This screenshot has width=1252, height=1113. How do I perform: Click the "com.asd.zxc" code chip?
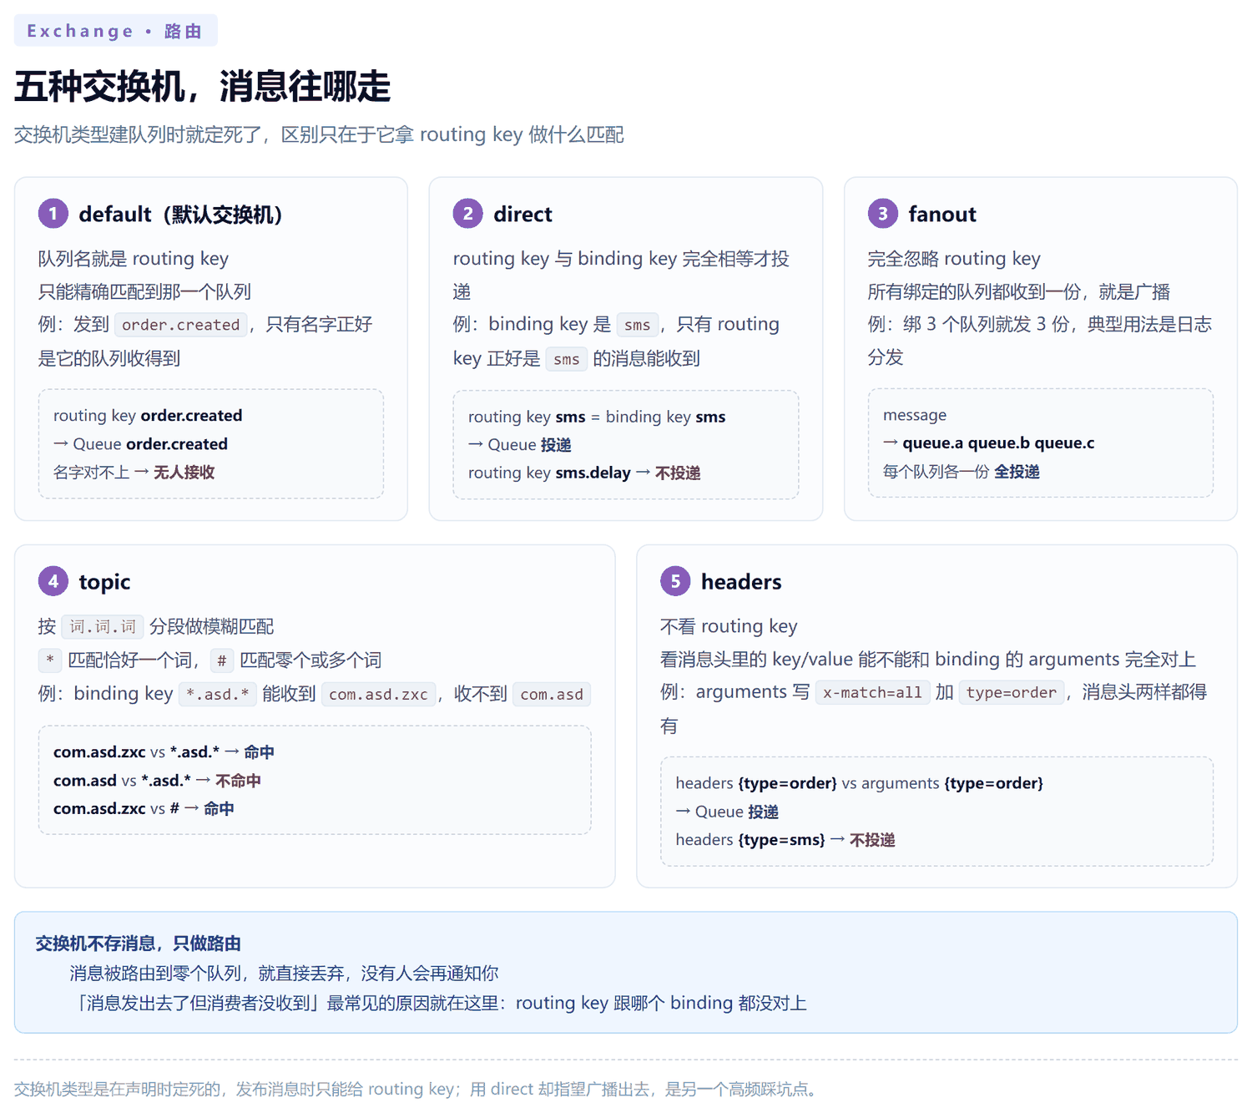coord(378,694)
